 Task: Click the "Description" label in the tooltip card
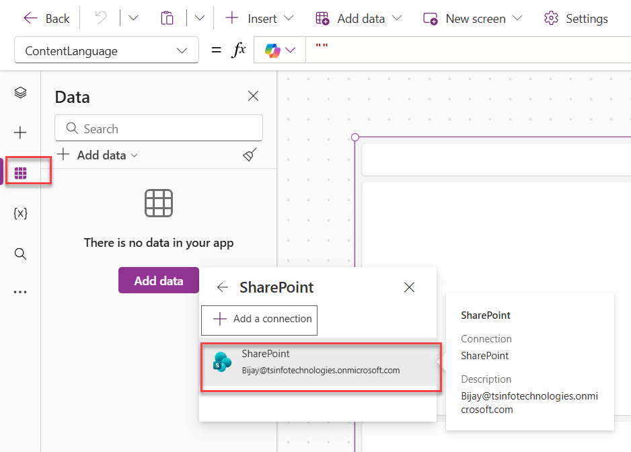click(x=486, y=379)
